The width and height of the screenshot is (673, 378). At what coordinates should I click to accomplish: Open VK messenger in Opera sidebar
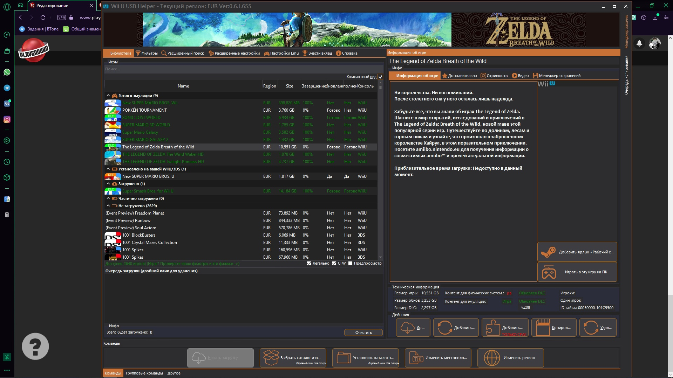pos(7,104)
